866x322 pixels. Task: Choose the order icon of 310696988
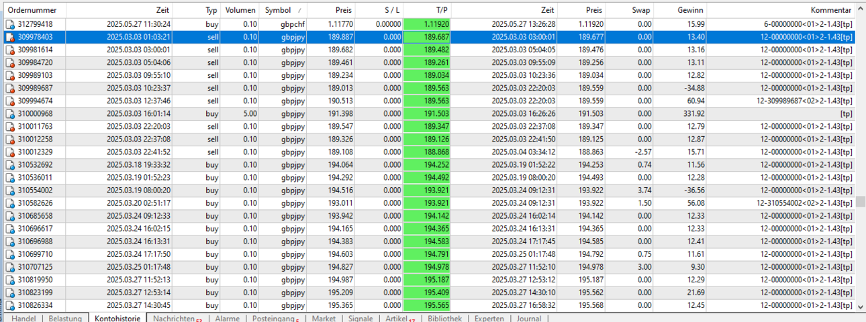pyautogui.click(x=9, y=241)
